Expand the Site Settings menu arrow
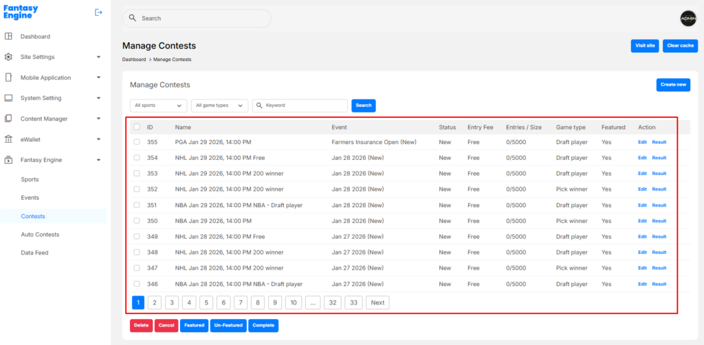Screen dimensions: 704x345 (98, 57)
